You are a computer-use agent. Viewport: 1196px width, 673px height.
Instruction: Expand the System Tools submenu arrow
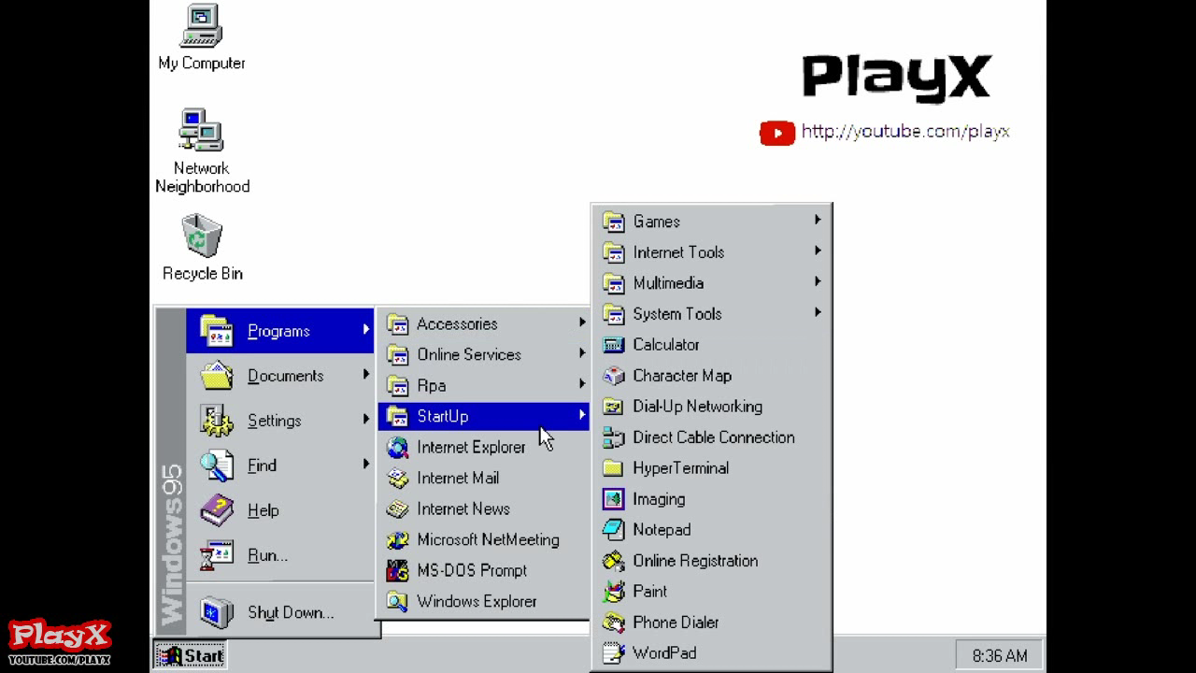tap(818, 313)
